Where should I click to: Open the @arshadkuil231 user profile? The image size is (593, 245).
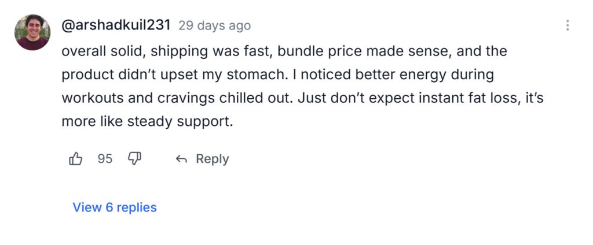click(116, 25)
